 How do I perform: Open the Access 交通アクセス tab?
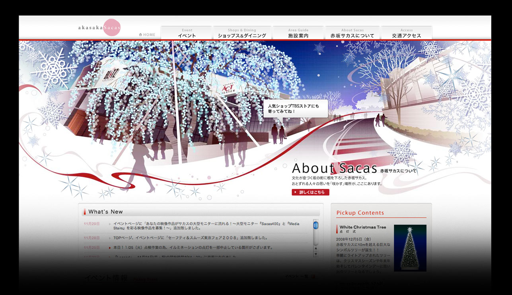click(407, 33)
